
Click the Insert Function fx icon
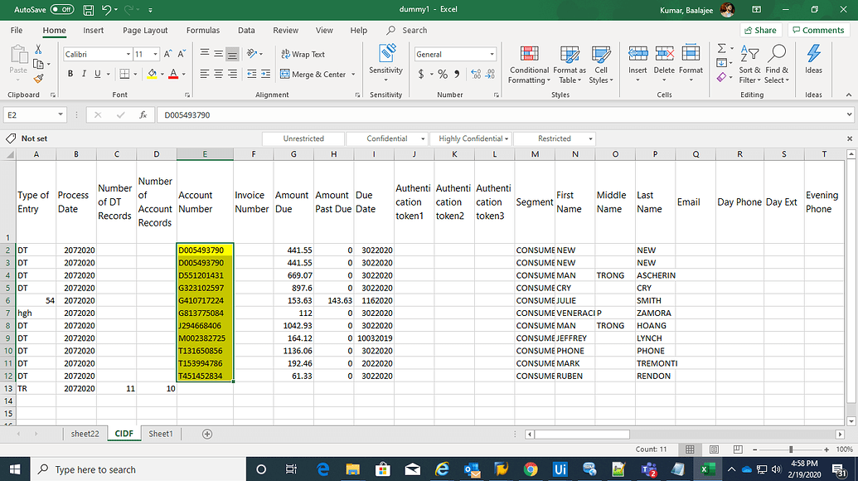143,115
